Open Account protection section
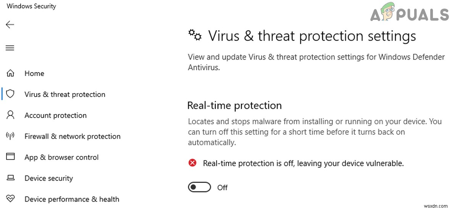452x210 pixels. [x=55, y=115]
